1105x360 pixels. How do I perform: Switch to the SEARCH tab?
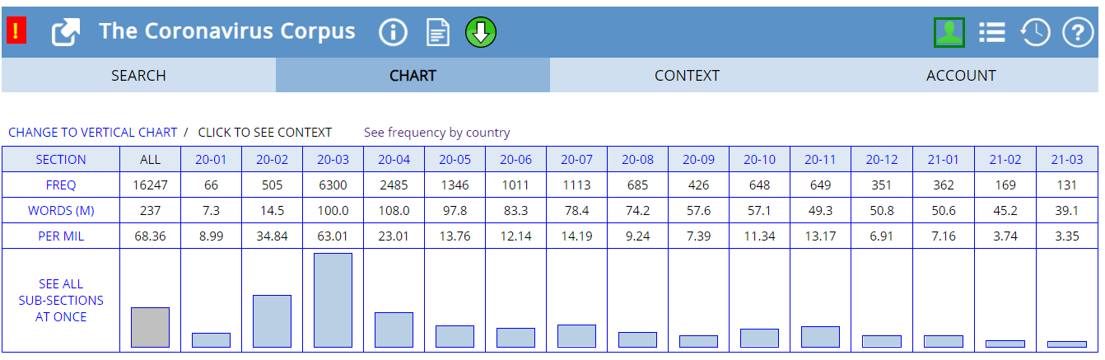pyautogui.click(x=138, y=75)
